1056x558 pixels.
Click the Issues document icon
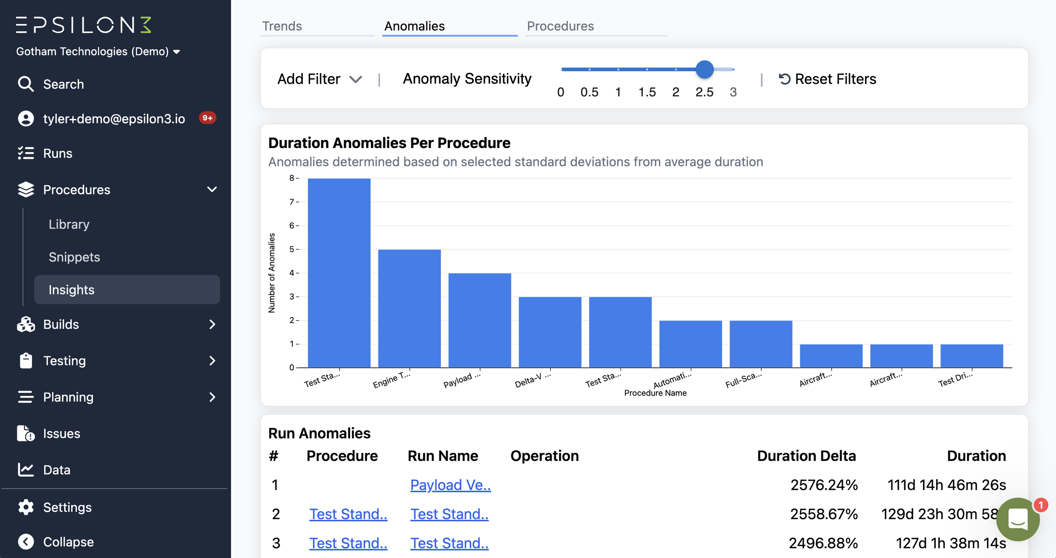[26, 433]
